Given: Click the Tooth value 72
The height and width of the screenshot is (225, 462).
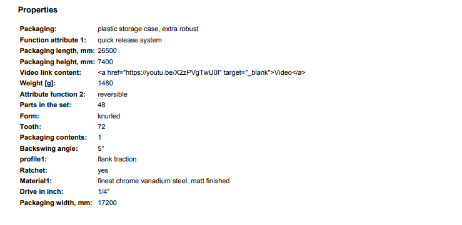Looking at the screenshot, I should (x=101, y=127).
